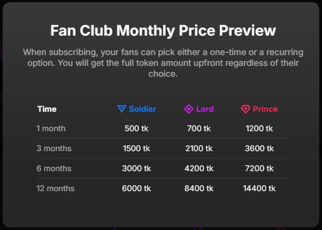This screenshot has width=322, height=230.
Task: Click the 1 month row label
Action: 51,128
